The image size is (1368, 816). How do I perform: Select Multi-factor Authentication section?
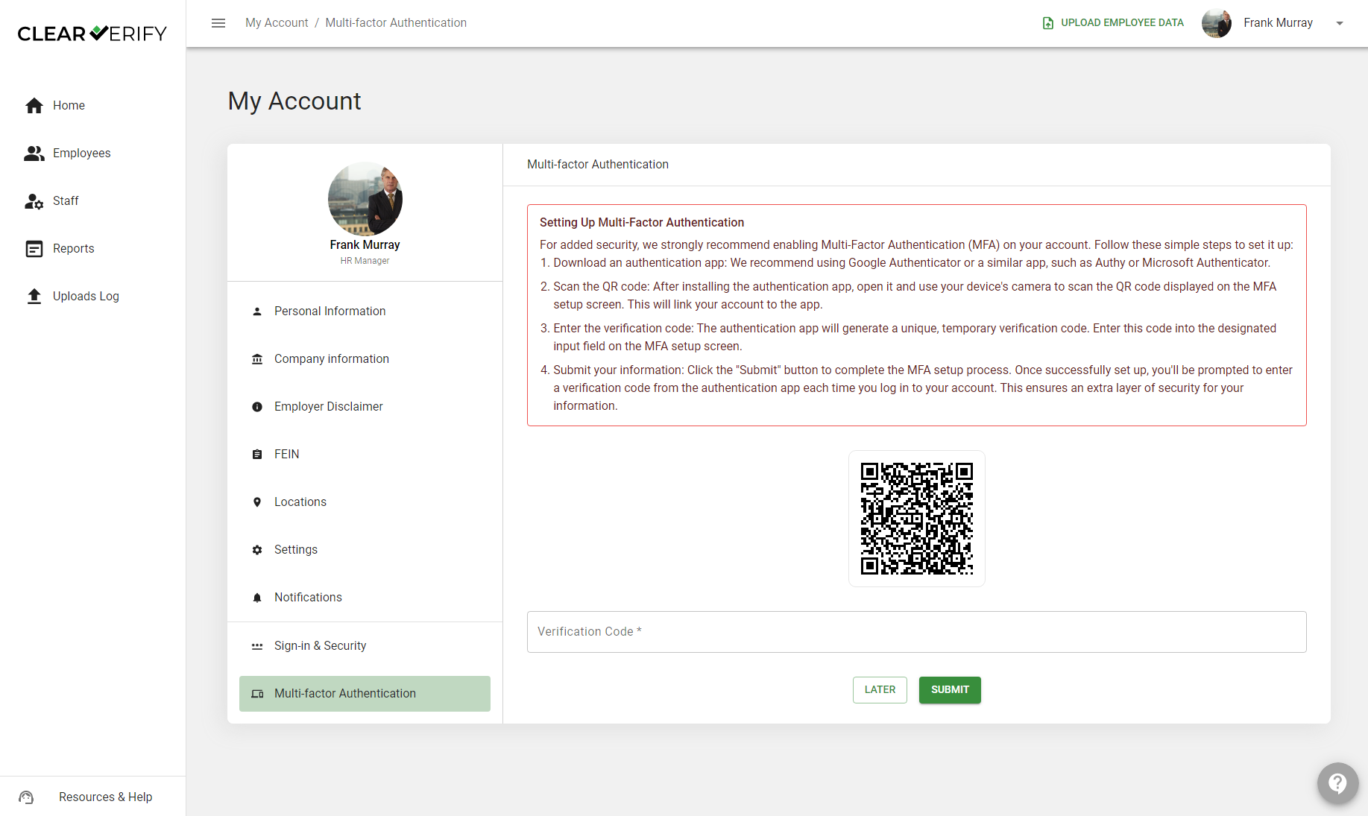tap(365, 694)
